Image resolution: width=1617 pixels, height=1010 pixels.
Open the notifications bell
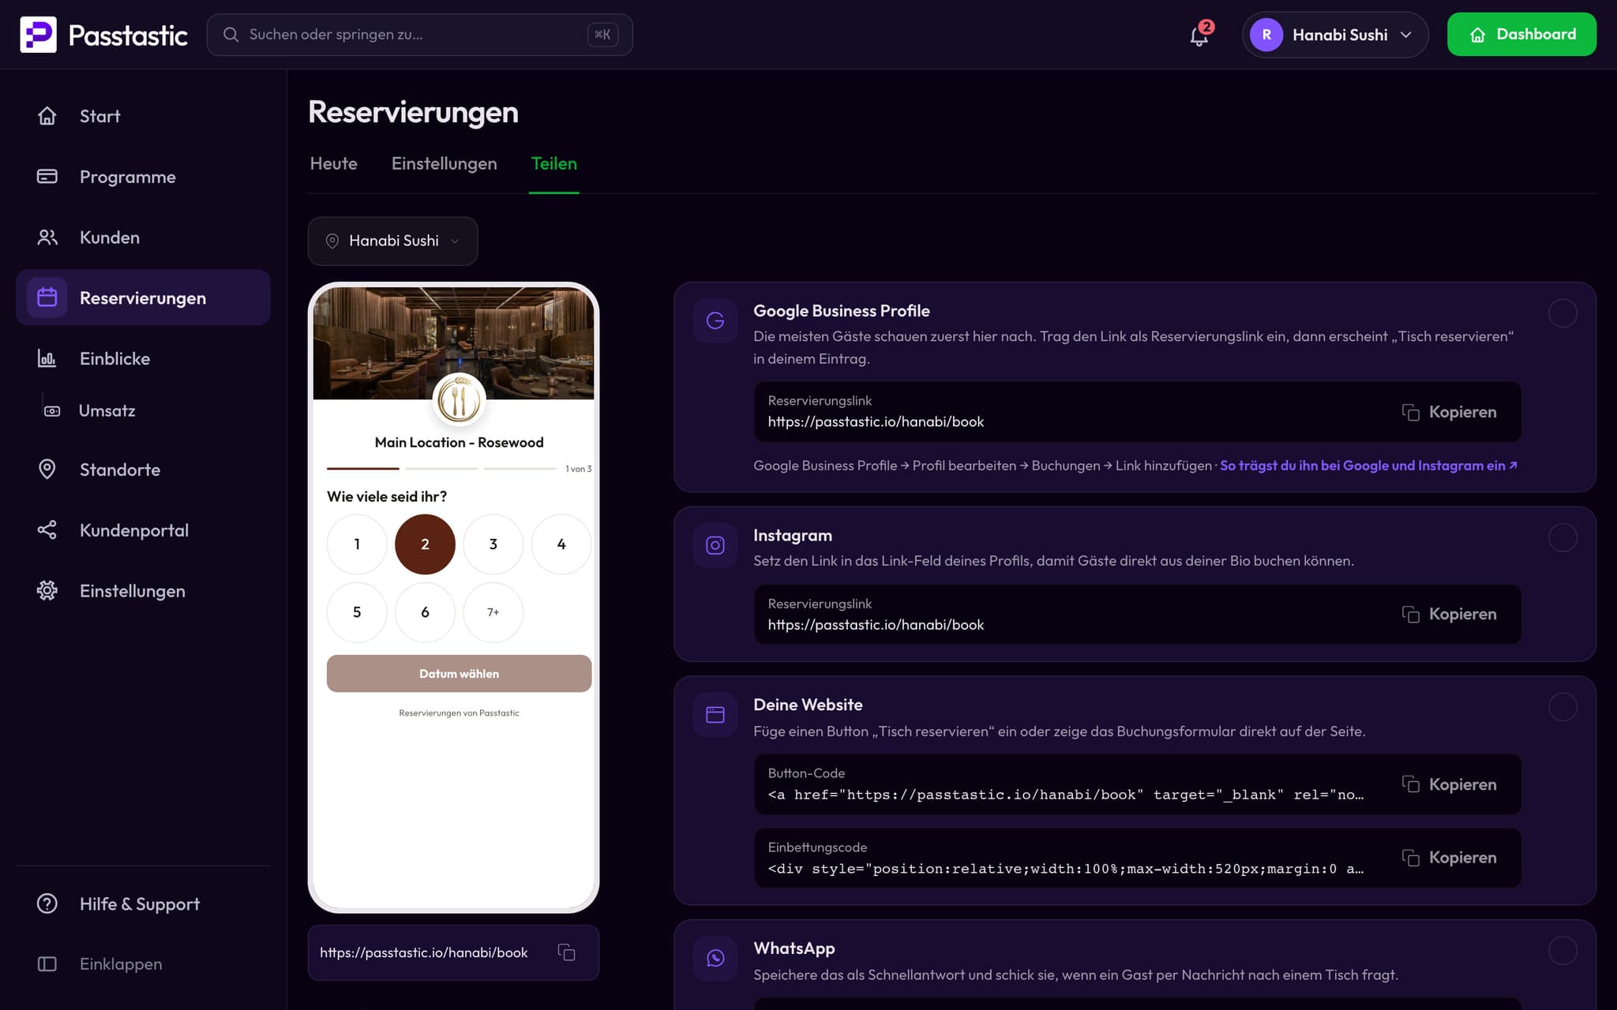[1199, 36]
